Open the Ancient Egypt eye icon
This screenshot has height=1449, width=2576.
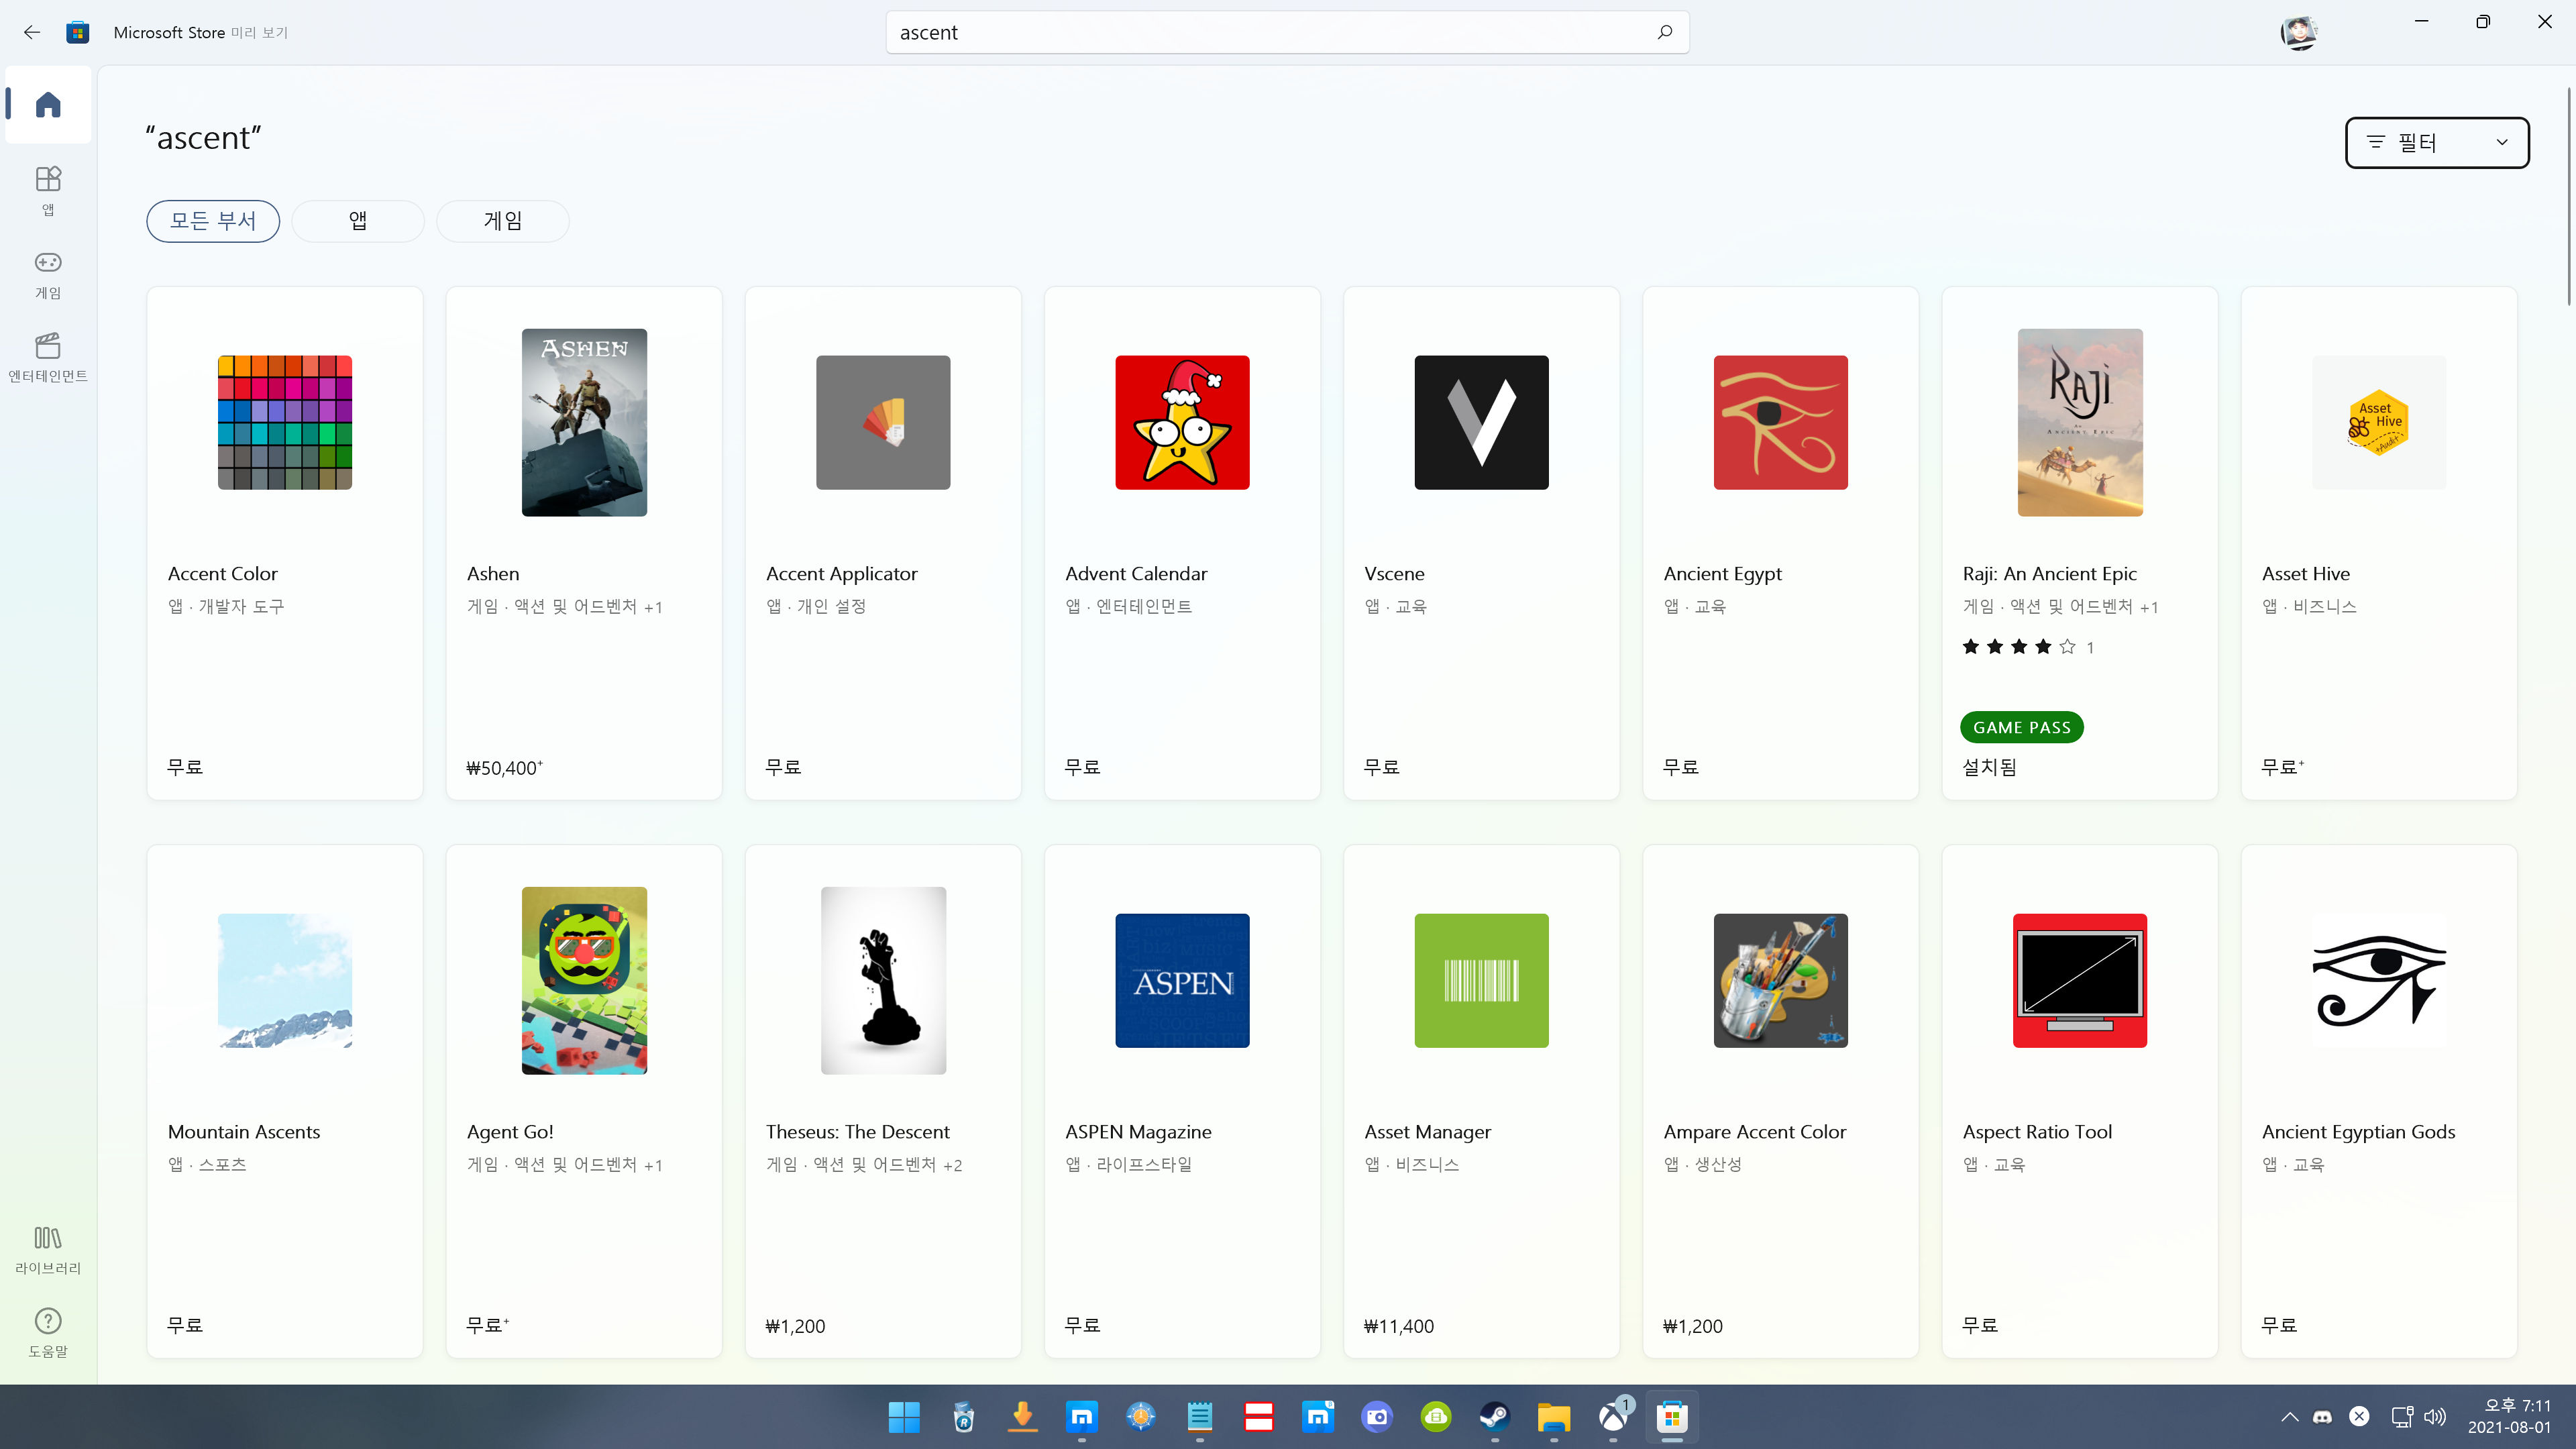1780,422
